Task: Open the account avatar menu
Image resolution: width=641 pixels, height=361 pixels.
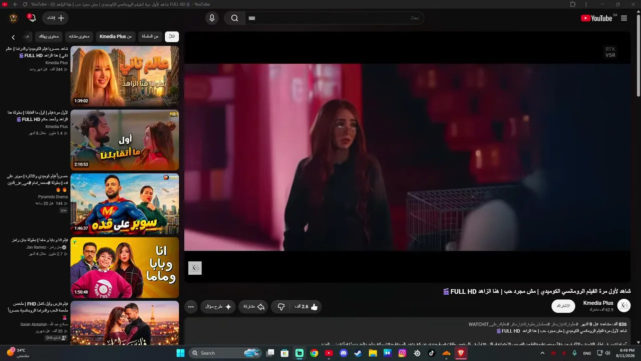Action: [x=14, y=18]
